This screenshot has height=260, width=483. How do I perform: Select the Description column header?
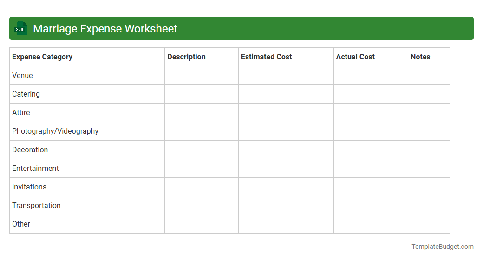(202, 57)
